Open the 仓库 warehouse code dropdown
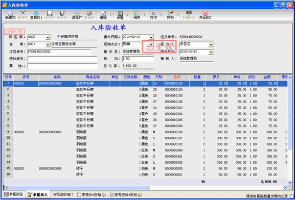 tap(48, 45)
